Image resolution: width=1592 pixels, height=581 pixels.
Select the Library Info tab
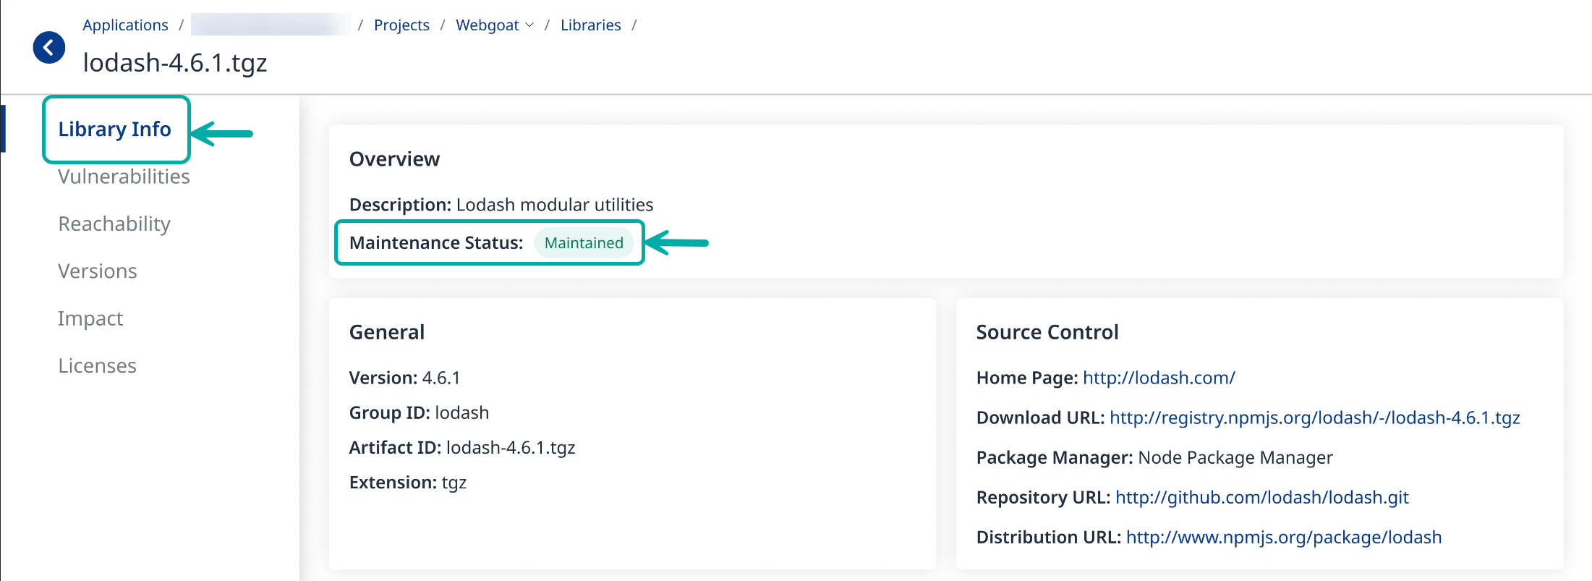pyautogui.click(x=114, y=130)
